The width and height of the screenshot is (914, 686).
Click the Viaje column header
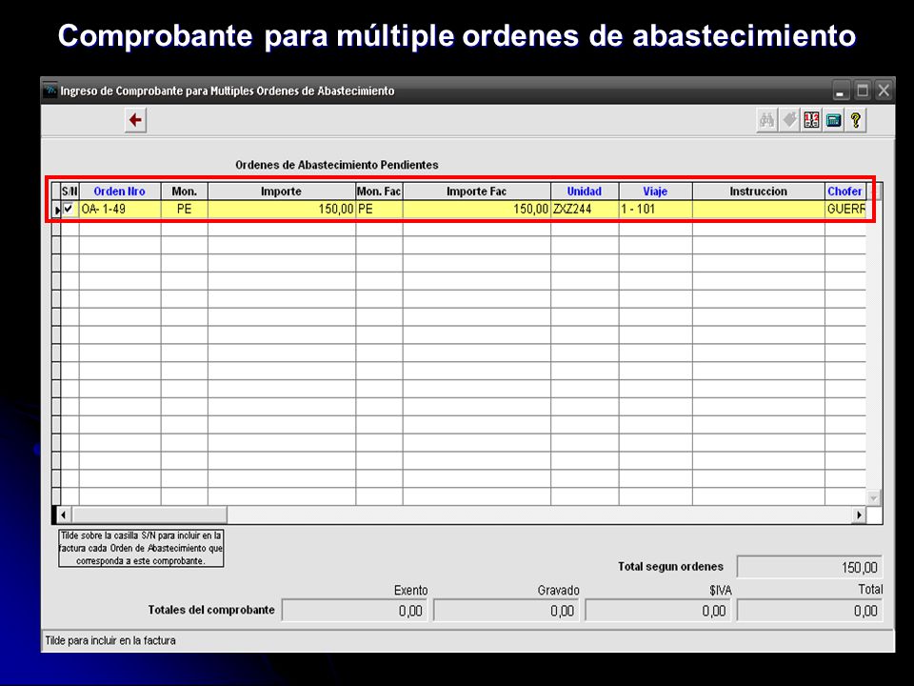(x=655, y=192)
